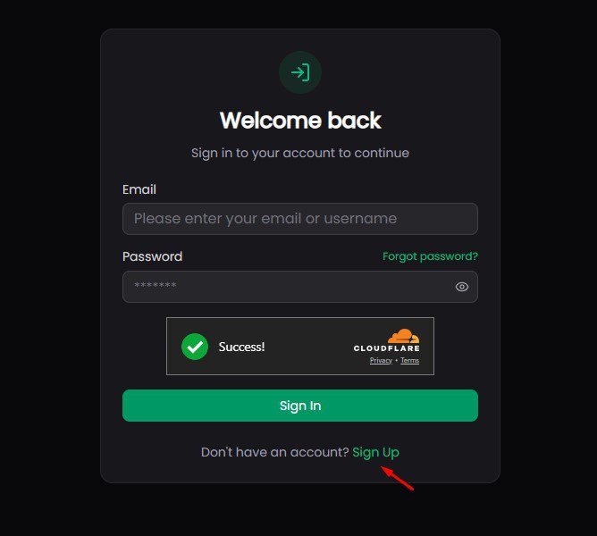Click the orange Cloudflare cloud icon
The width and height of the screenshot is (597, 536).
[x=404, y=336]
